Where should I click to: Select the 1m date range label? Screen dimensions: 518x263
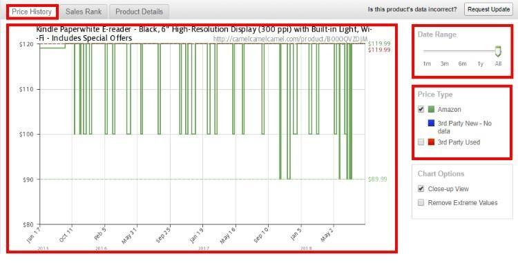[427, 64]
